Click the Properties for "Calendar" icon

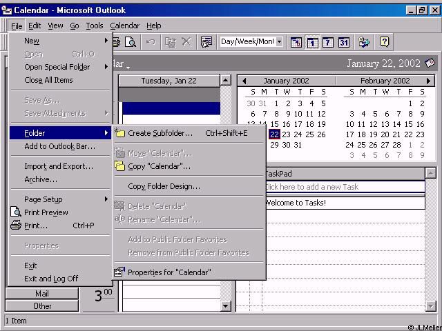119,272
